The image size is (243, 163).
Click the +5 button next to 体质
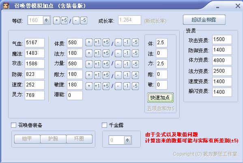click(x=106, y=42)
